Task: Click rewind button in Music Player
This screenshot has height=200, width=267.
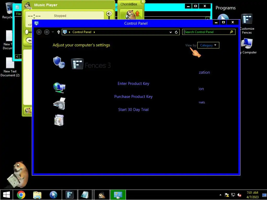Action: click(x=29, y=40)
